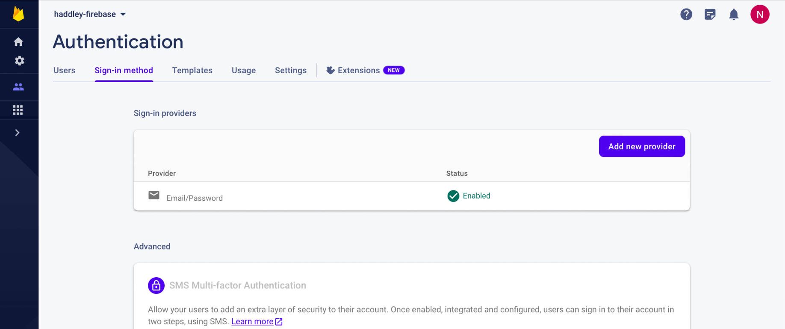
Task: Click the Email/Password envelope icon
Action: point(154,196)
